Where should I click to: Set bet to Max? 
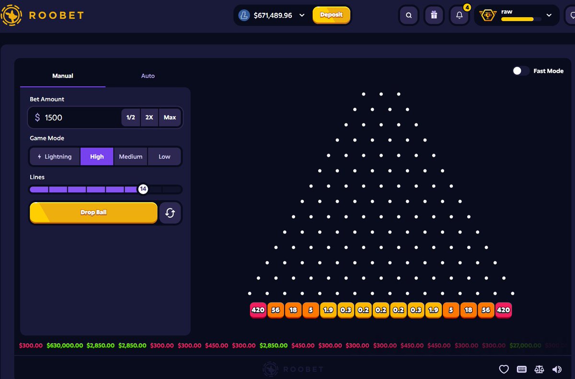170,117
